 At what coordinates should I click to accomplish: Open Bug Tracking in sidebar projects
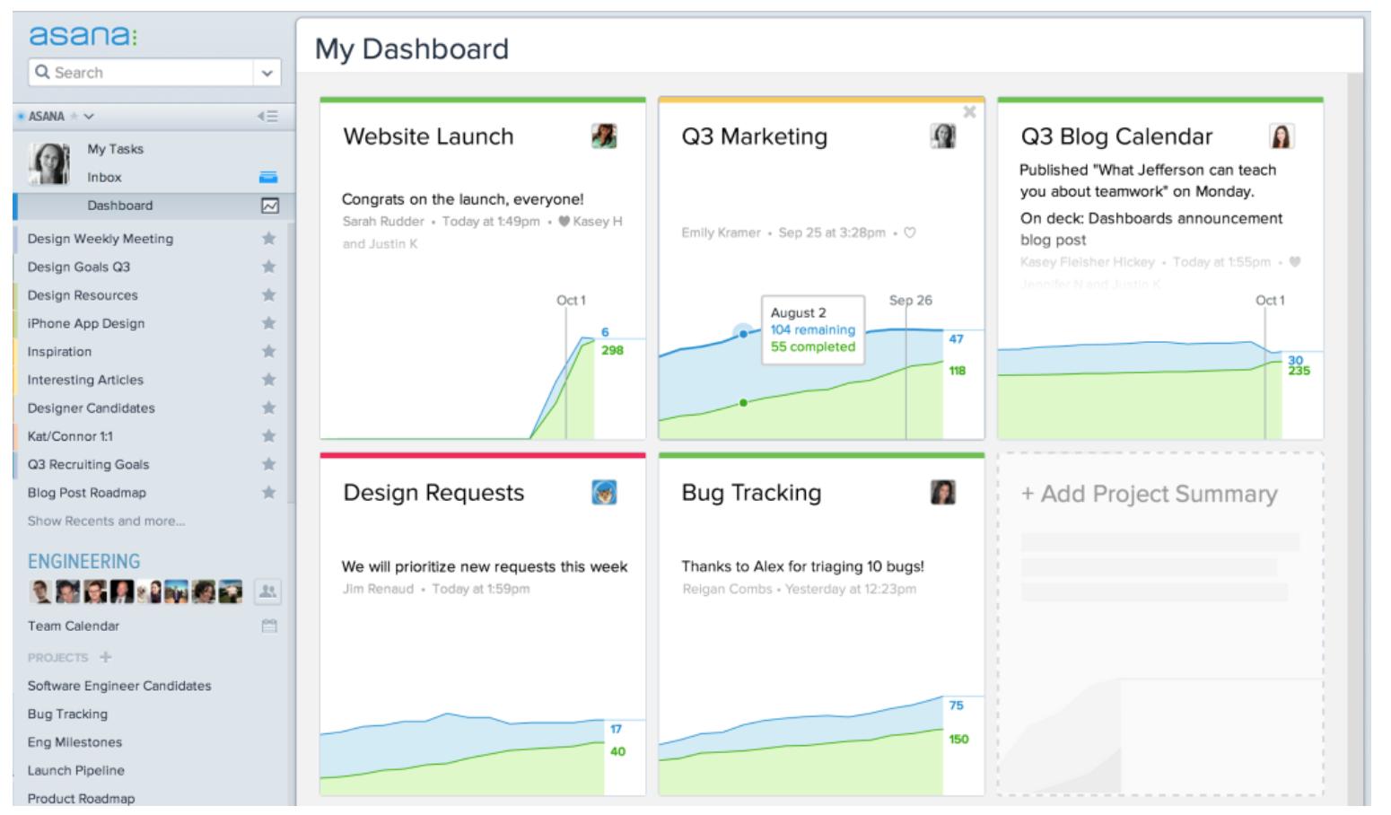pyautogui.click(x=67, y=714)
